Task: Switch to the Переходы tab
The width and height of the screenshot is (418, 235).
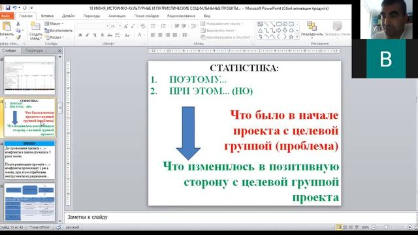Action: tap(91, 16)
